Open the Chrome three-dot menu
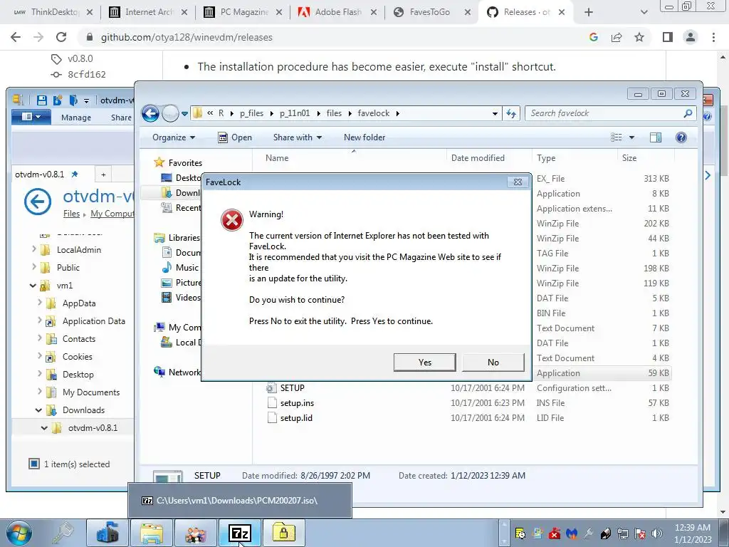Screen dimensions: 729x547 point(713,37)
